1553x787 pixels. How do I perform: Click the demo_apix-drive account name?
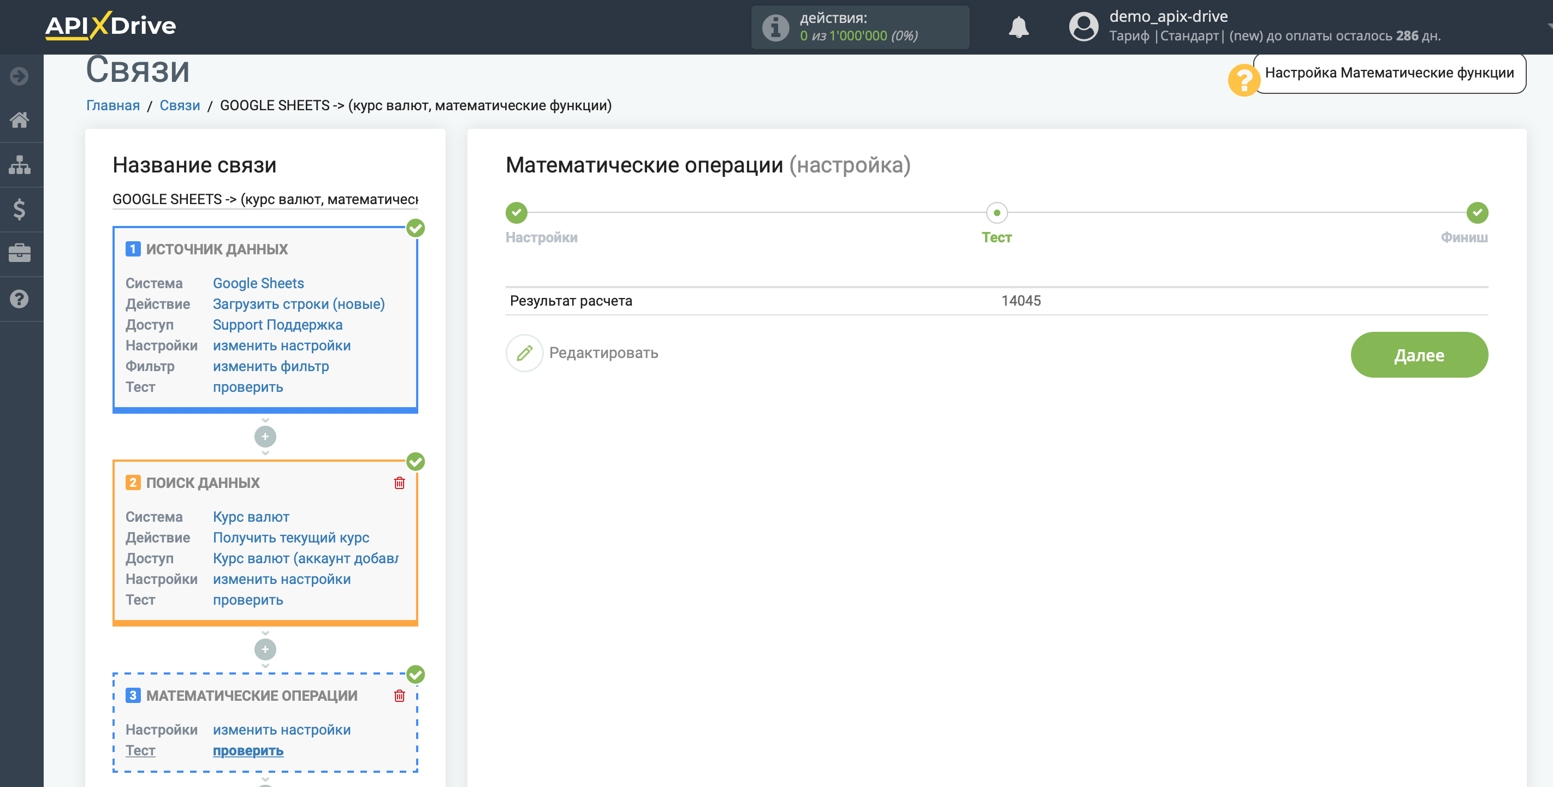1169,16
